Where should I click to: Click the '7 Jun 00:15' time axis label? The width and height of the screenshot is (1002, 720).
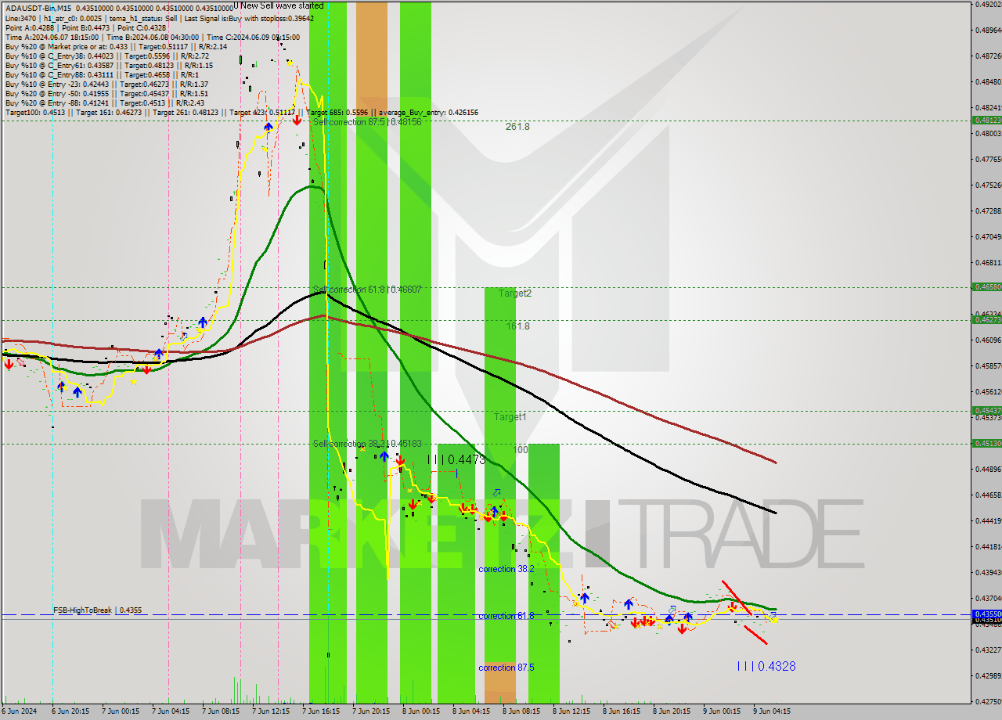119,711
